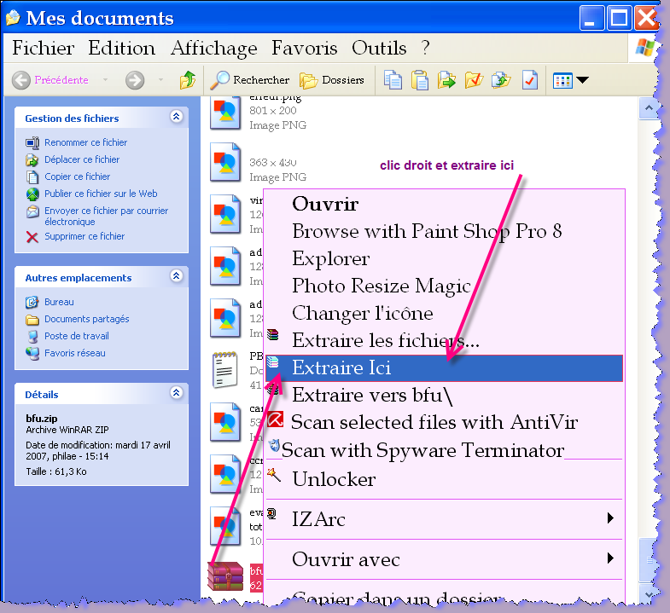Expand the IZArc submenu
Viewport: 670px width, 613px height.
(x=610, y=518)
